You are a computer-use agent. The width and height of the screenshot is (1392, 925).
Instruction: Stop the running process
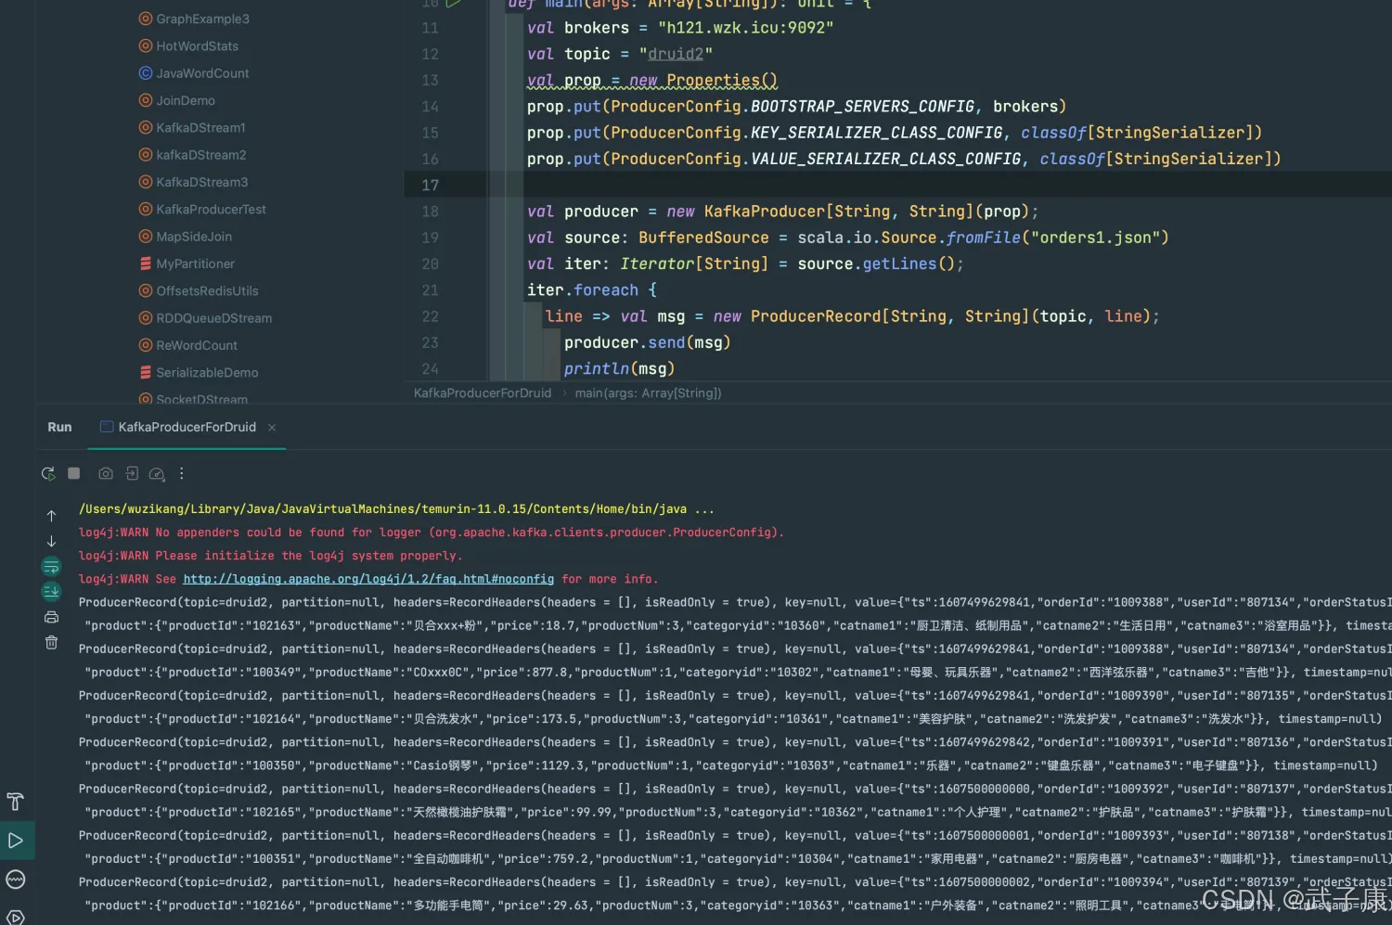click(74, 474)
